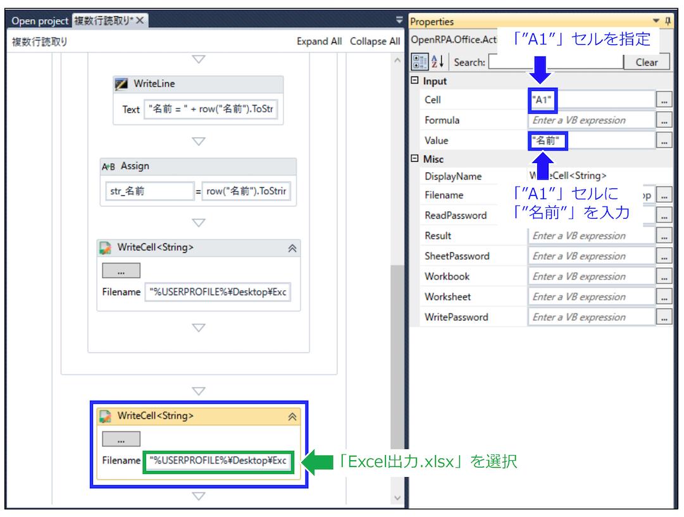Click the Worksheet property label

tap(447, 297)
